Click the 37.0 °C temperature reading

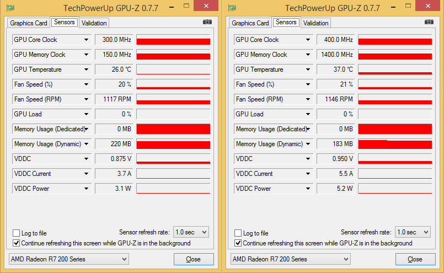pyautogui.click(x=335, y=69)
